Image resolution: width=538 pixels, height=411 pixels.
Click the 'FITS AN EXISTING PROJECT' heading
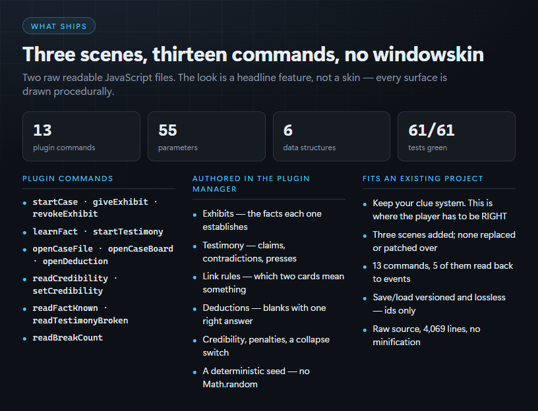click(x=423, y=178)
